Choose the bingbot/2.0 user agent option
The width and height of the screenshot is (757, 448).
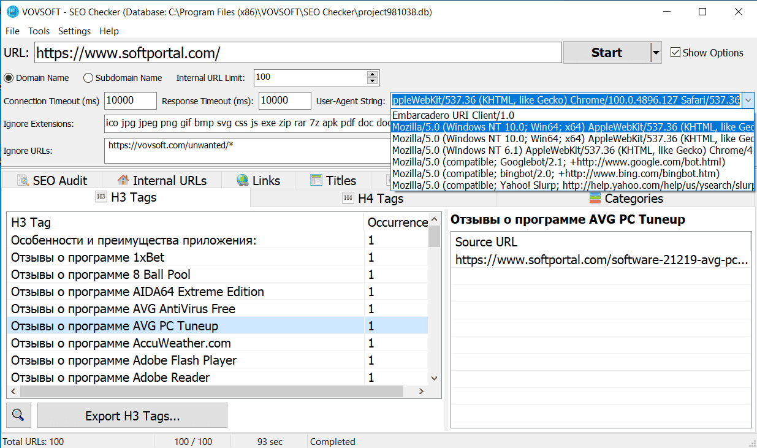click(572, 173)
